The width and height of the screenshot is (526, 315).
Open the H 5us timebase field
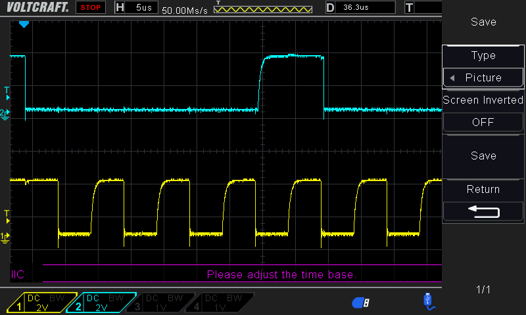[135, 8]
